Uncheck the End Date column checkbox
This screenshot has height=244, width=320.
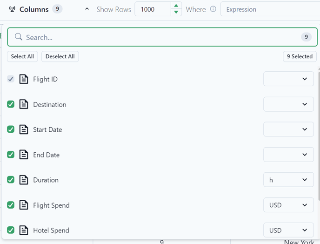[x=11, y=155]
